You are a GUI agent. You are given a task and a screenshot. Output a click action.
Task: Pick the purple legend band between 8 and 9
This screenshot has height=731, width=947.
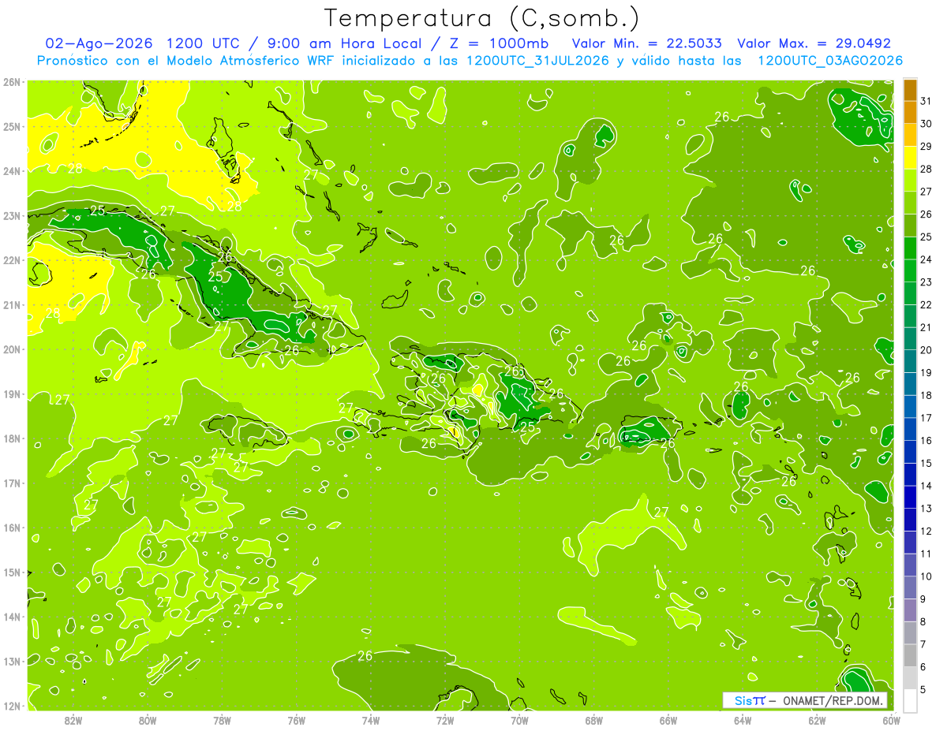pyautogui.click(x=910, y=610)
